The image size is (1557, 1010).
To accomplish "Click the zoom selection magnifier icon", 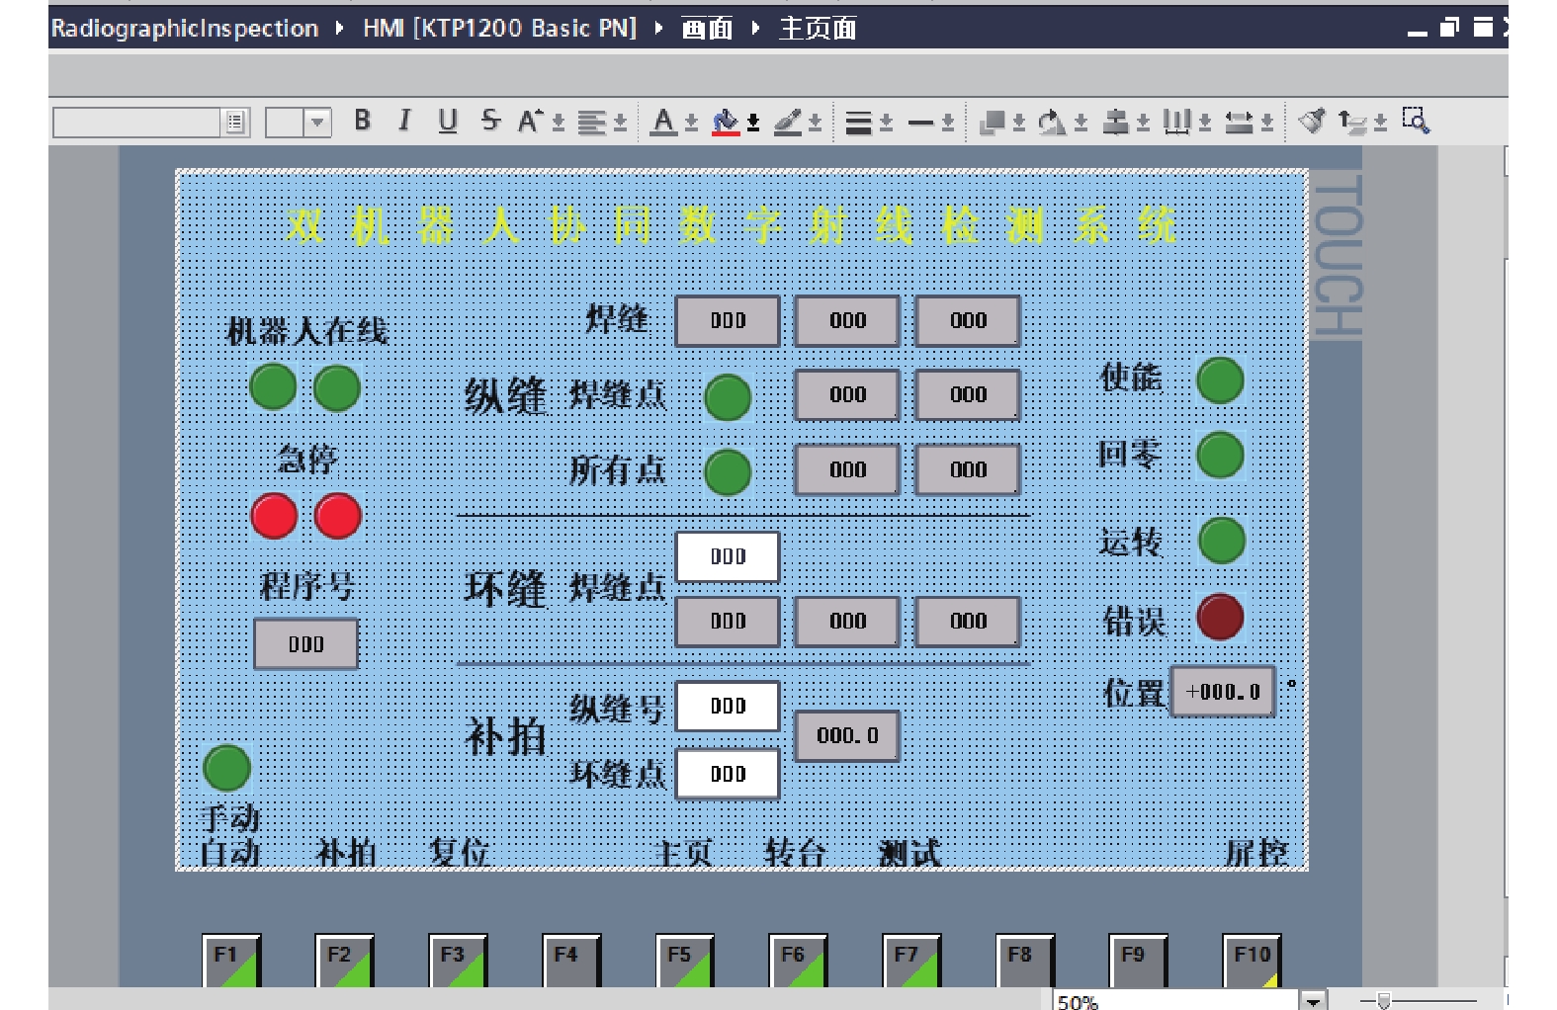I will 1416,122.
